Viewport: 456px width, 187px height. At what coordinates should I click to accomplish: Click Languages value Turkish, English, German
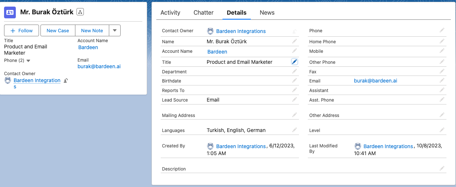coord(236,130)
